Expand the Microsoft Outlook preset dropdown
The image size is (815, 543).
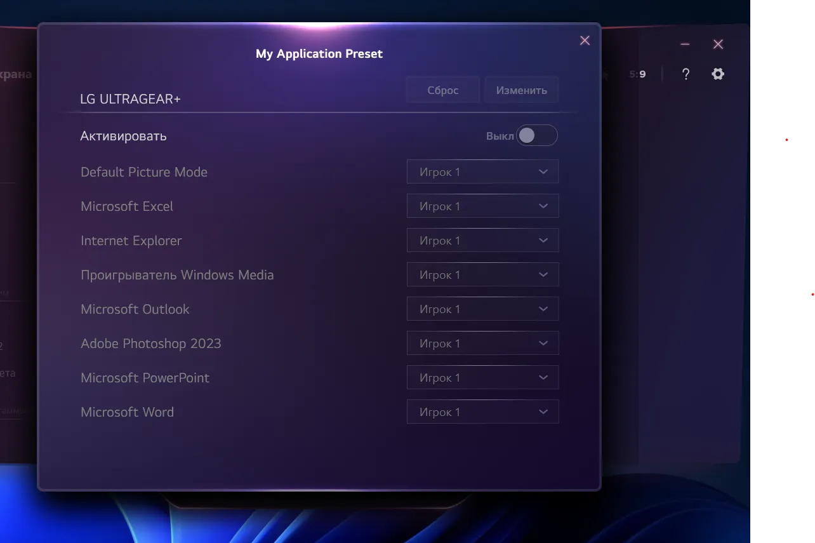[x=482, y=309]
